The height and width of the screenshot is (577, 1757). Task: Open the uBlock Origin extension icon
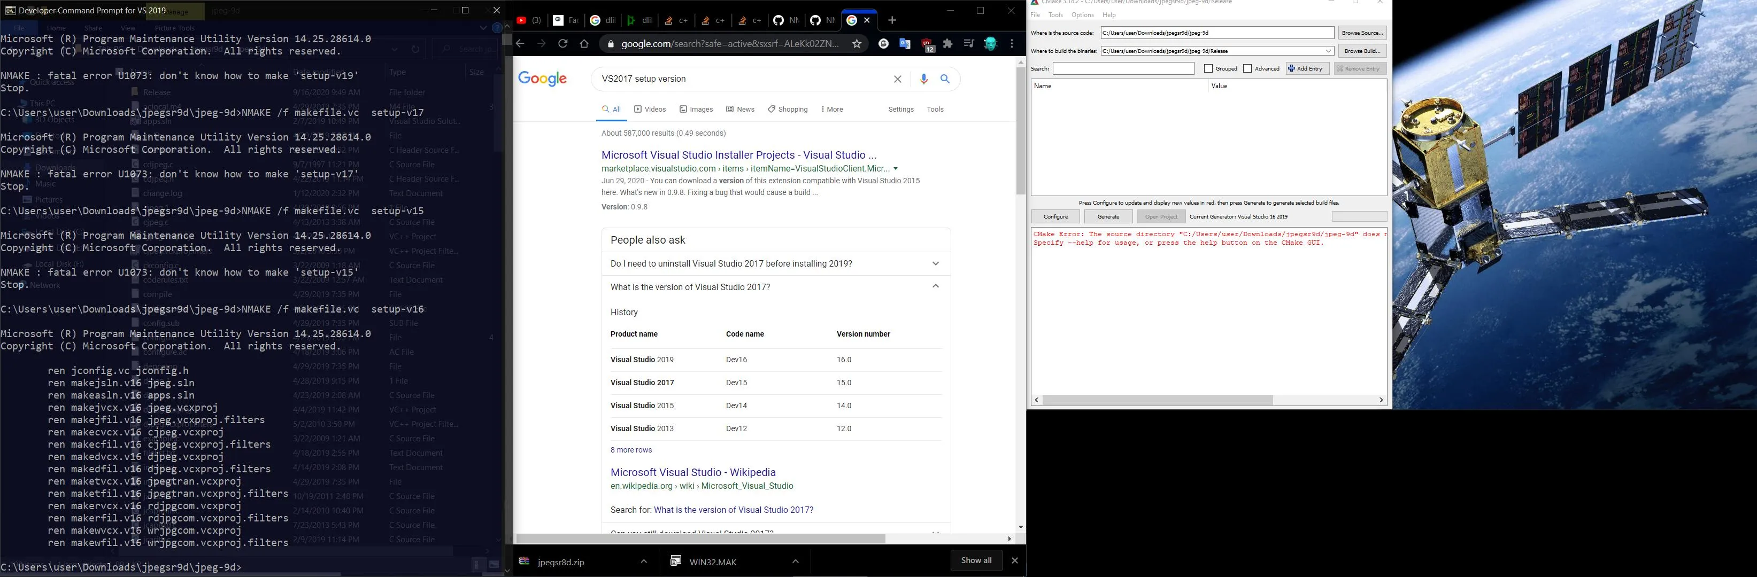click(x=927, y=44)
